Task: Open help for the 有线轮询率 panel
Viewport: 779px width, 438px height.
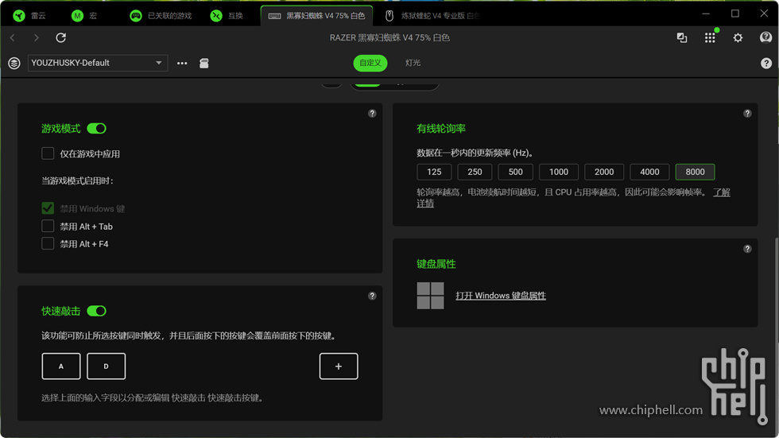Action: tap(747, 113)
